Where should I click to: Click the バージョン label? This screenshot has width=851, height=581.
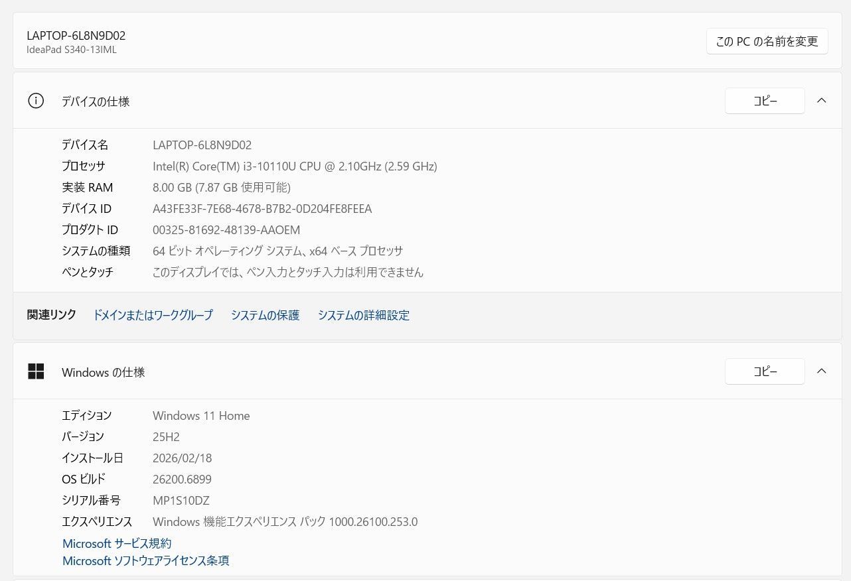coord(83,436)
